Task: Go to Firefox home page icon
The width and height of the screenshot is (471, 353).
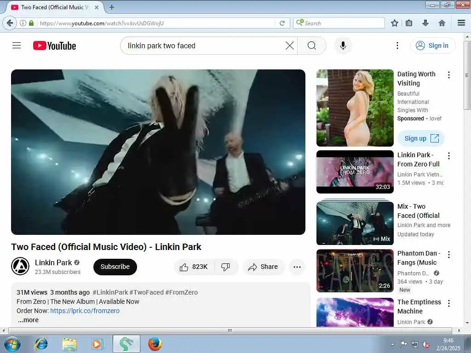Action: 442,23
